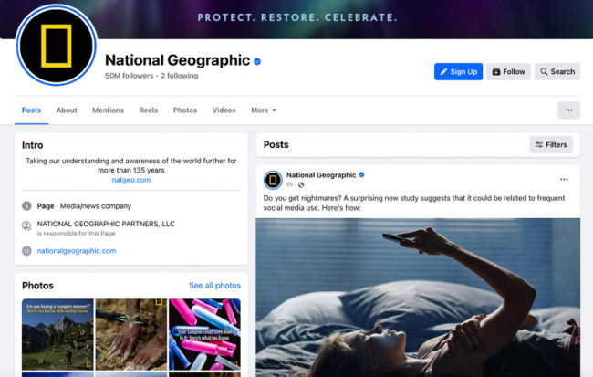This screenshot has height=377, width=593.
Task: Switch to the About tab
Action: coord(67,110)
